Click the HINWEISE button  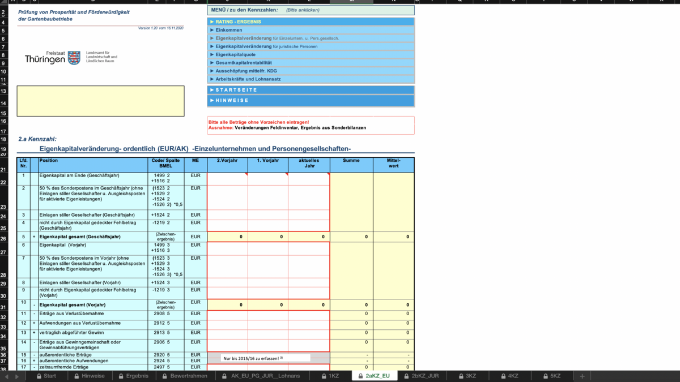[311, 101]
